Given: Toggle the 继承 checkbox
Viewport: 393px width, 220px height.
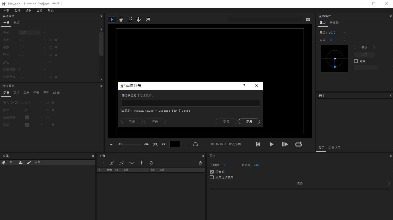Looking at the screenshot, I should click(x=356, y=61).
